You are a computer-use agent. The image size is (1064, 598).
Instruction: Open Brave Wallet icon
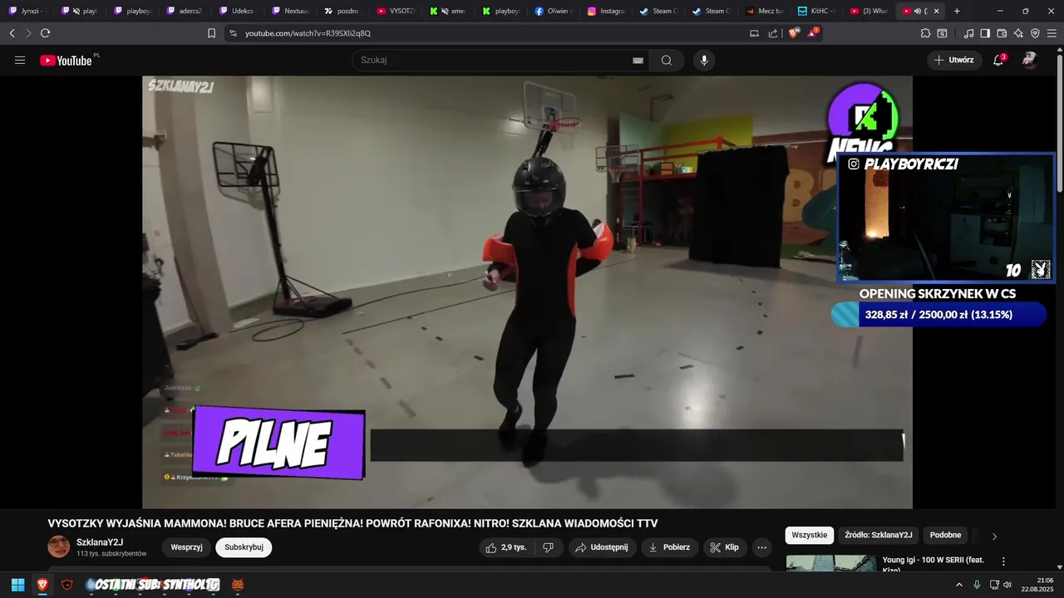click(x=1002, y=33)
